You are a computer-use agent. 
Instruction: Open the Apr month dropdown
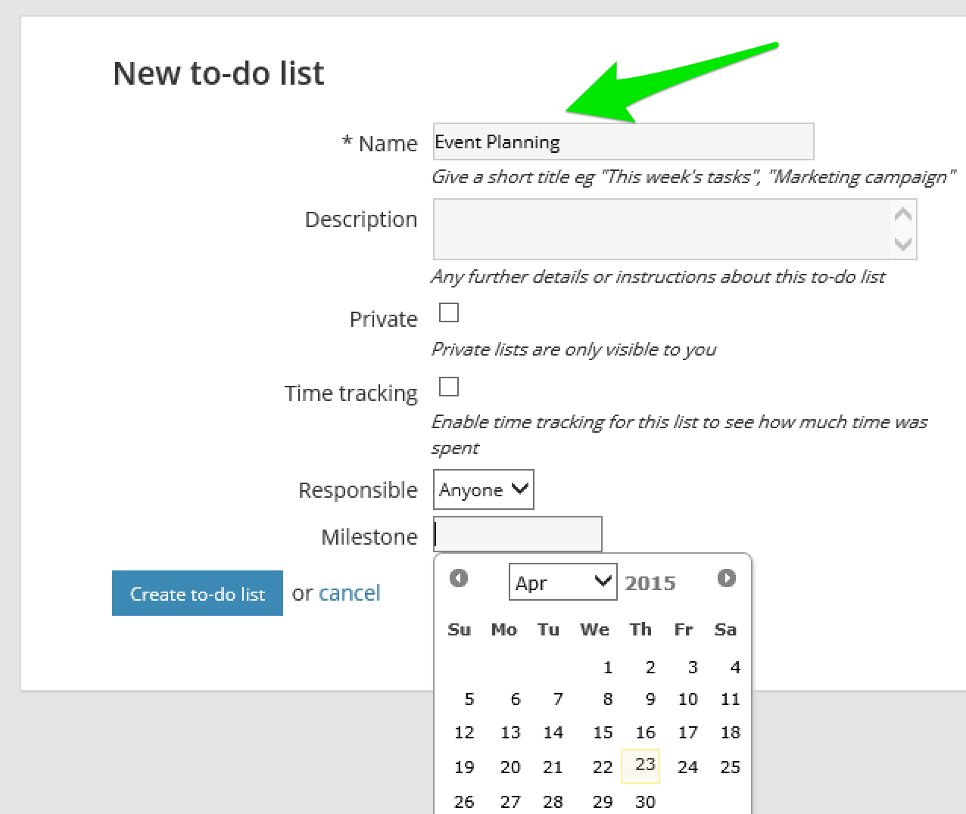click(562, 582)
